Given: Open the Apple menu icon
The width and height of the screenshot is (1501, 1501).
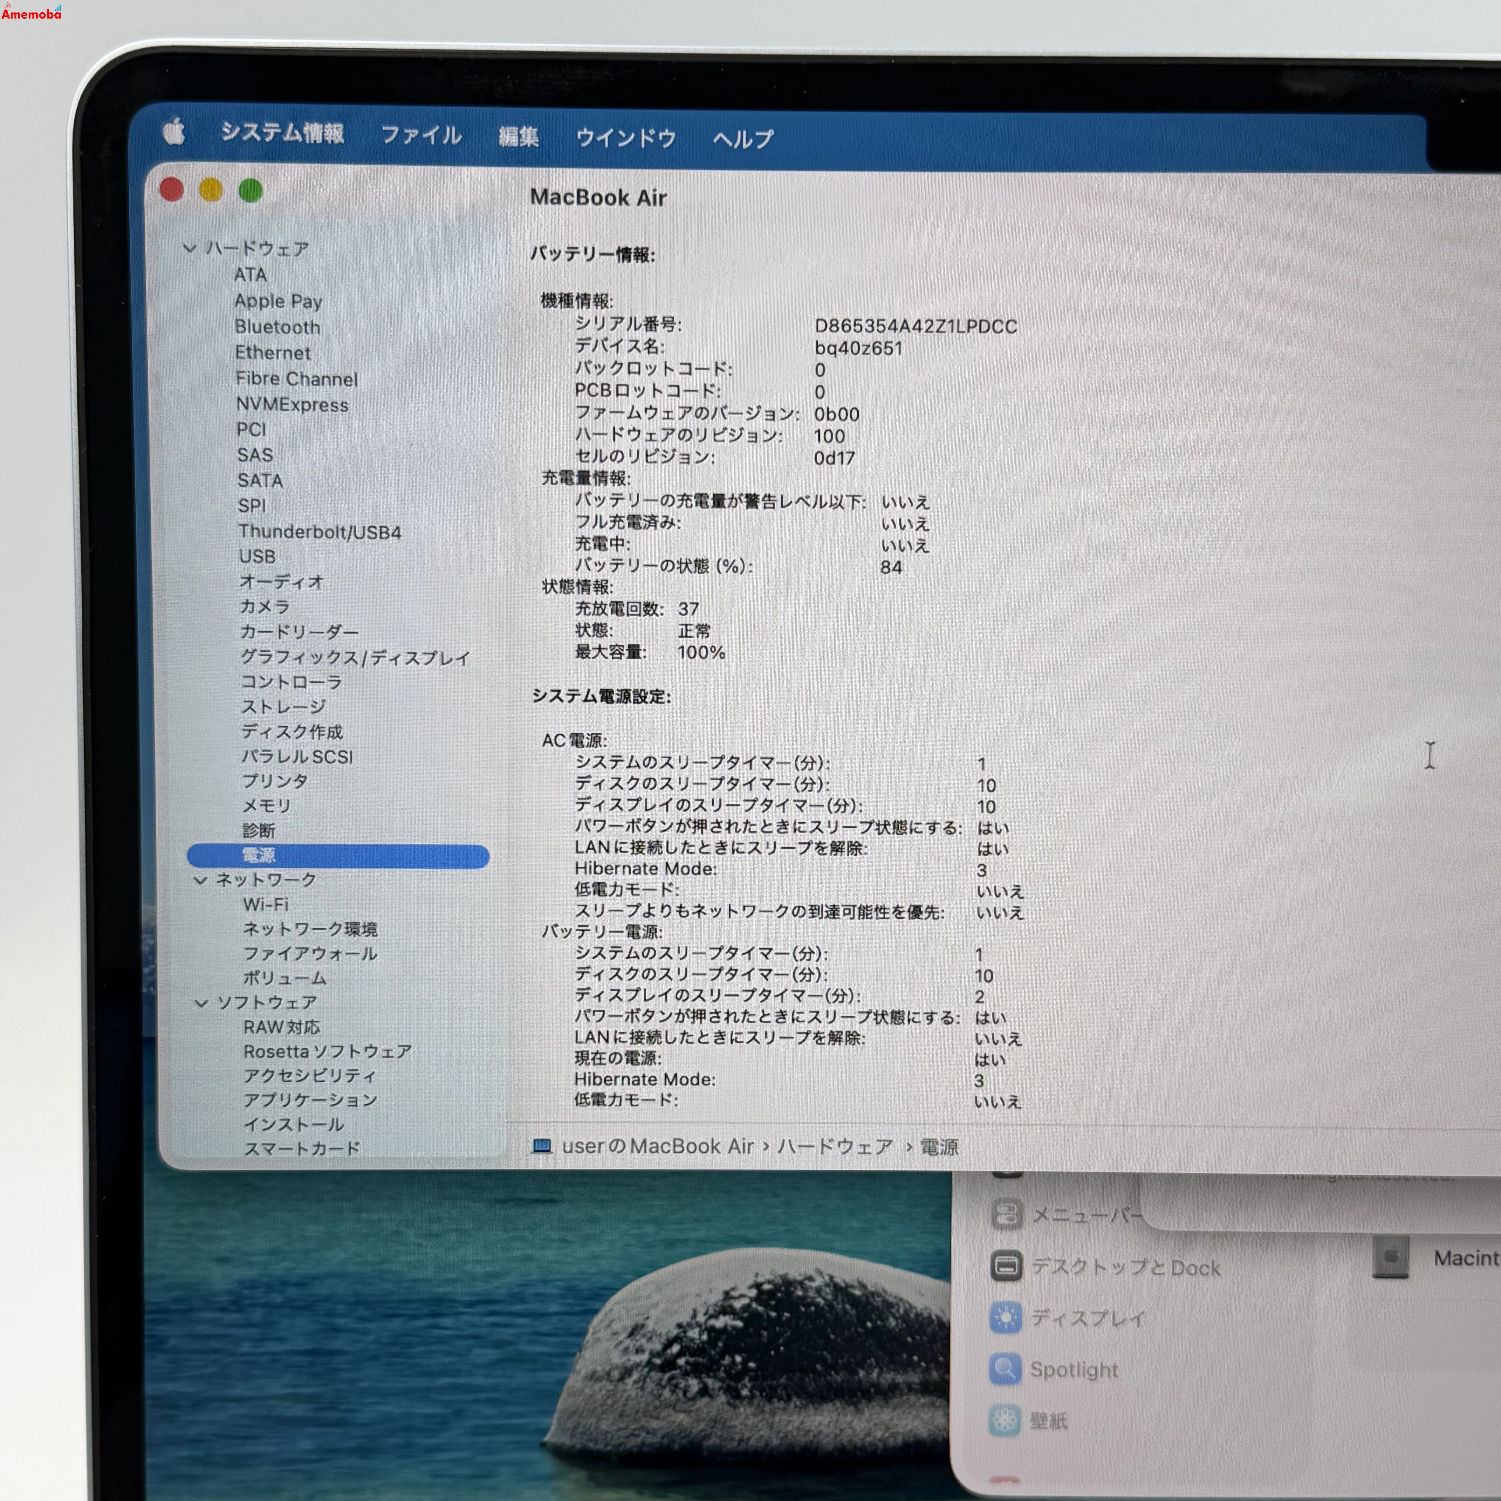Looking at the screenshot, I should 174,131.
